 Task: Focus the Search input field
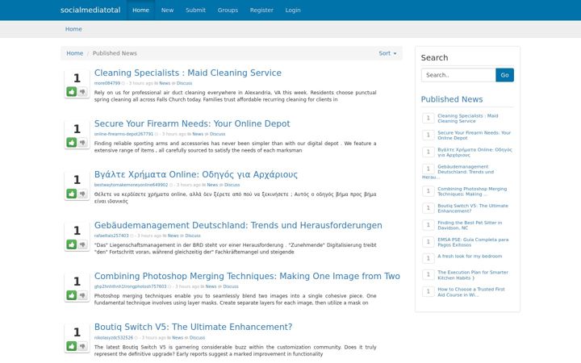click(458, 75)
